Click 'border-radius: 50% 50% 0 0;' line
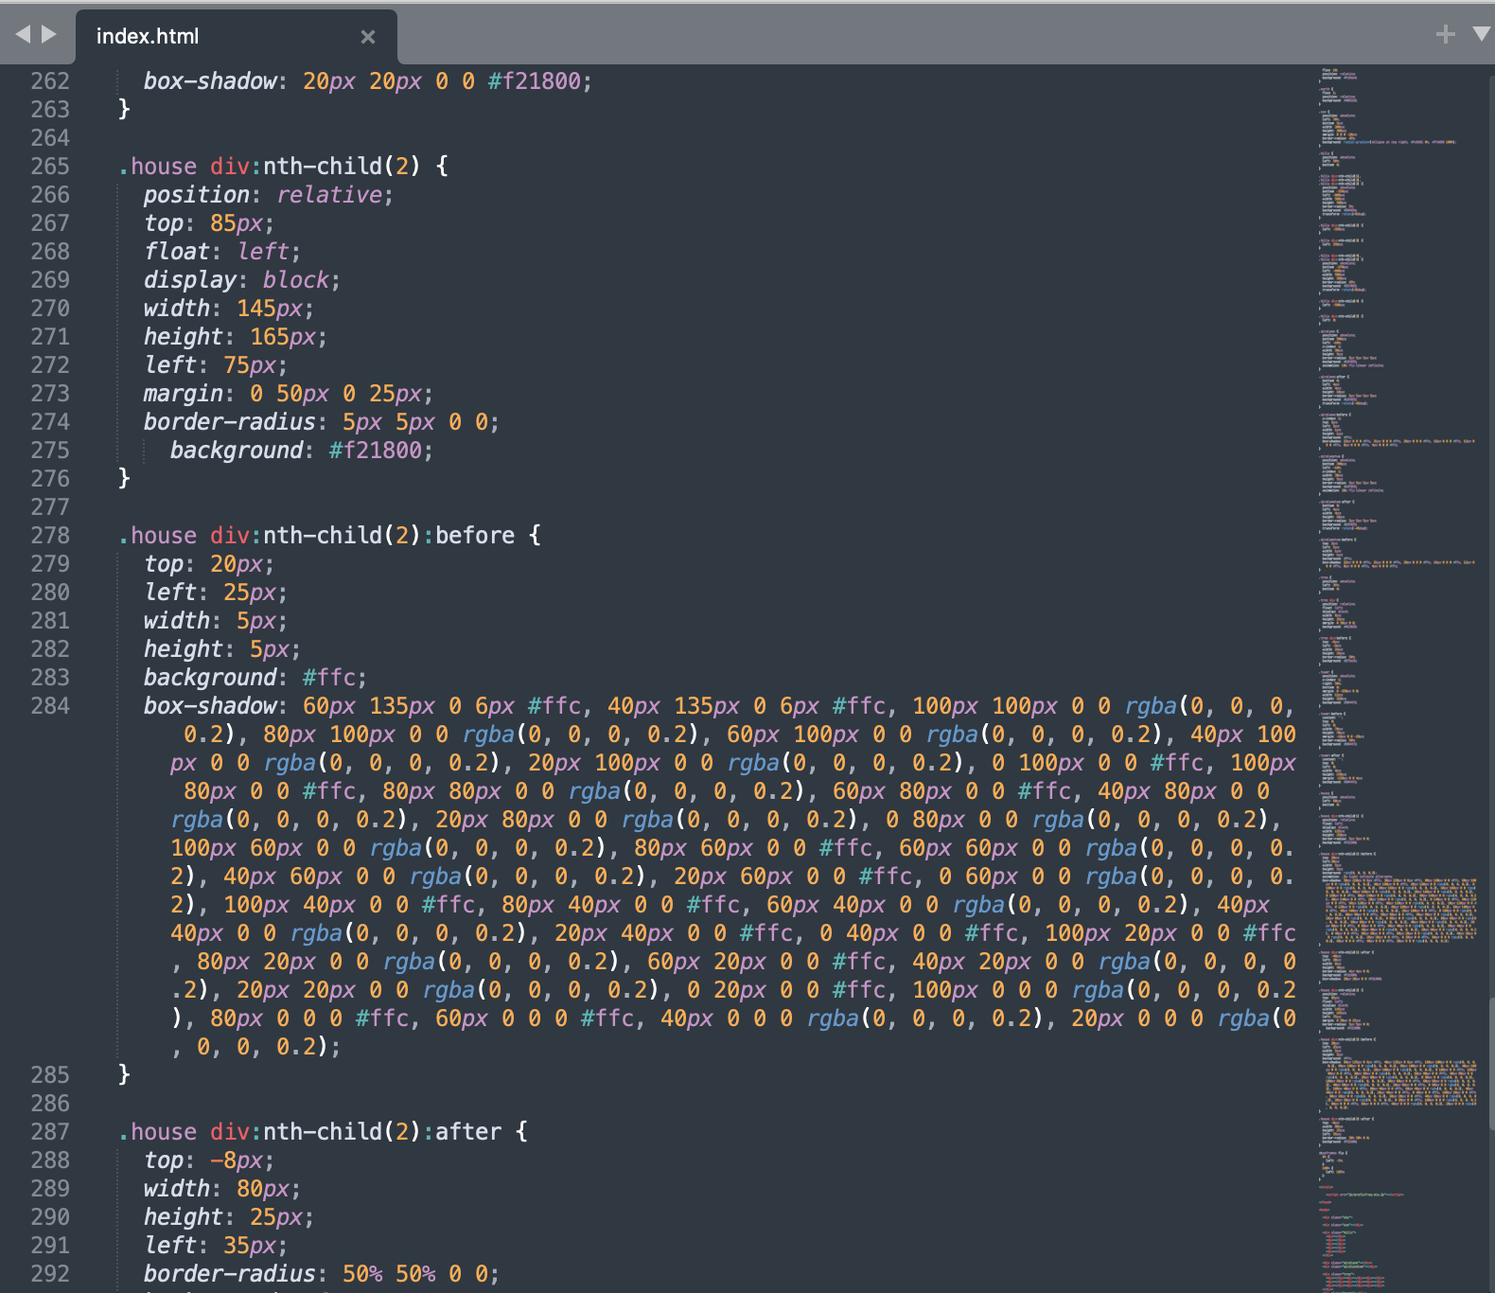 pyautogui.click(x=322, y=1274)
